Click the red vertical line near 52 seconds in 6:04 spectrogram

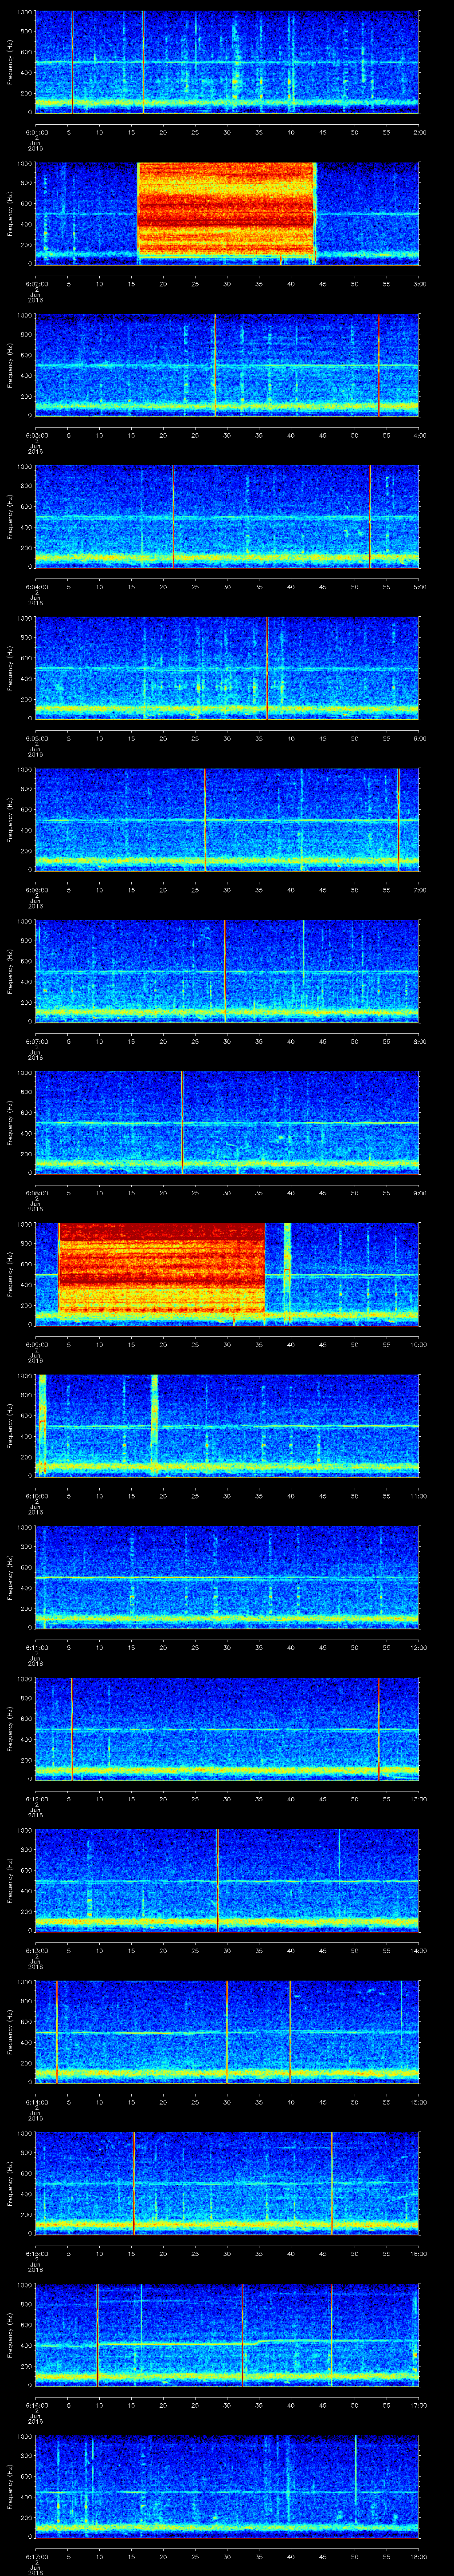[370, 516]
